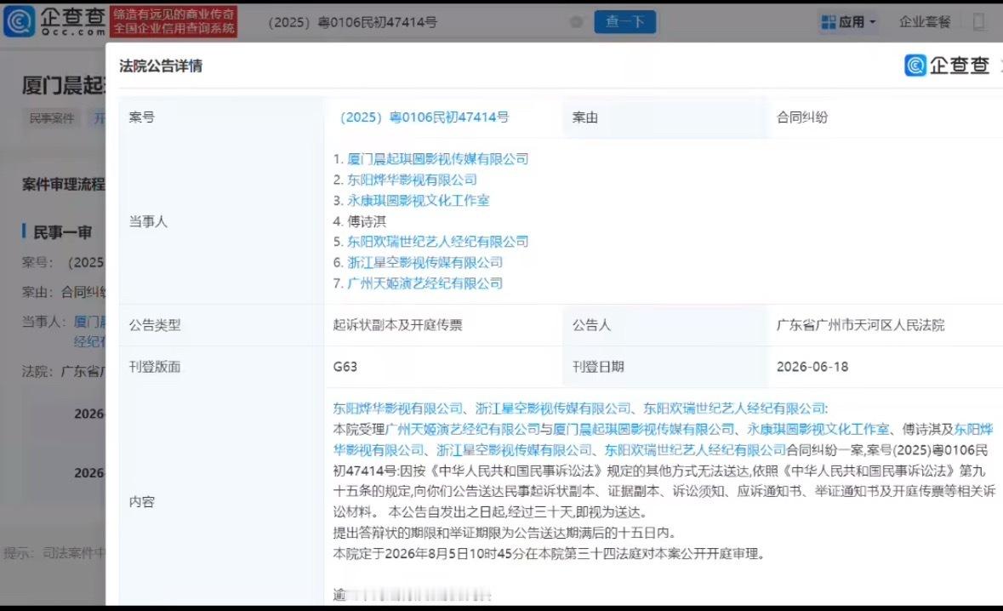1003x611 pixels.
Task: Click the search field containing the case number
Action: (422, 22)
